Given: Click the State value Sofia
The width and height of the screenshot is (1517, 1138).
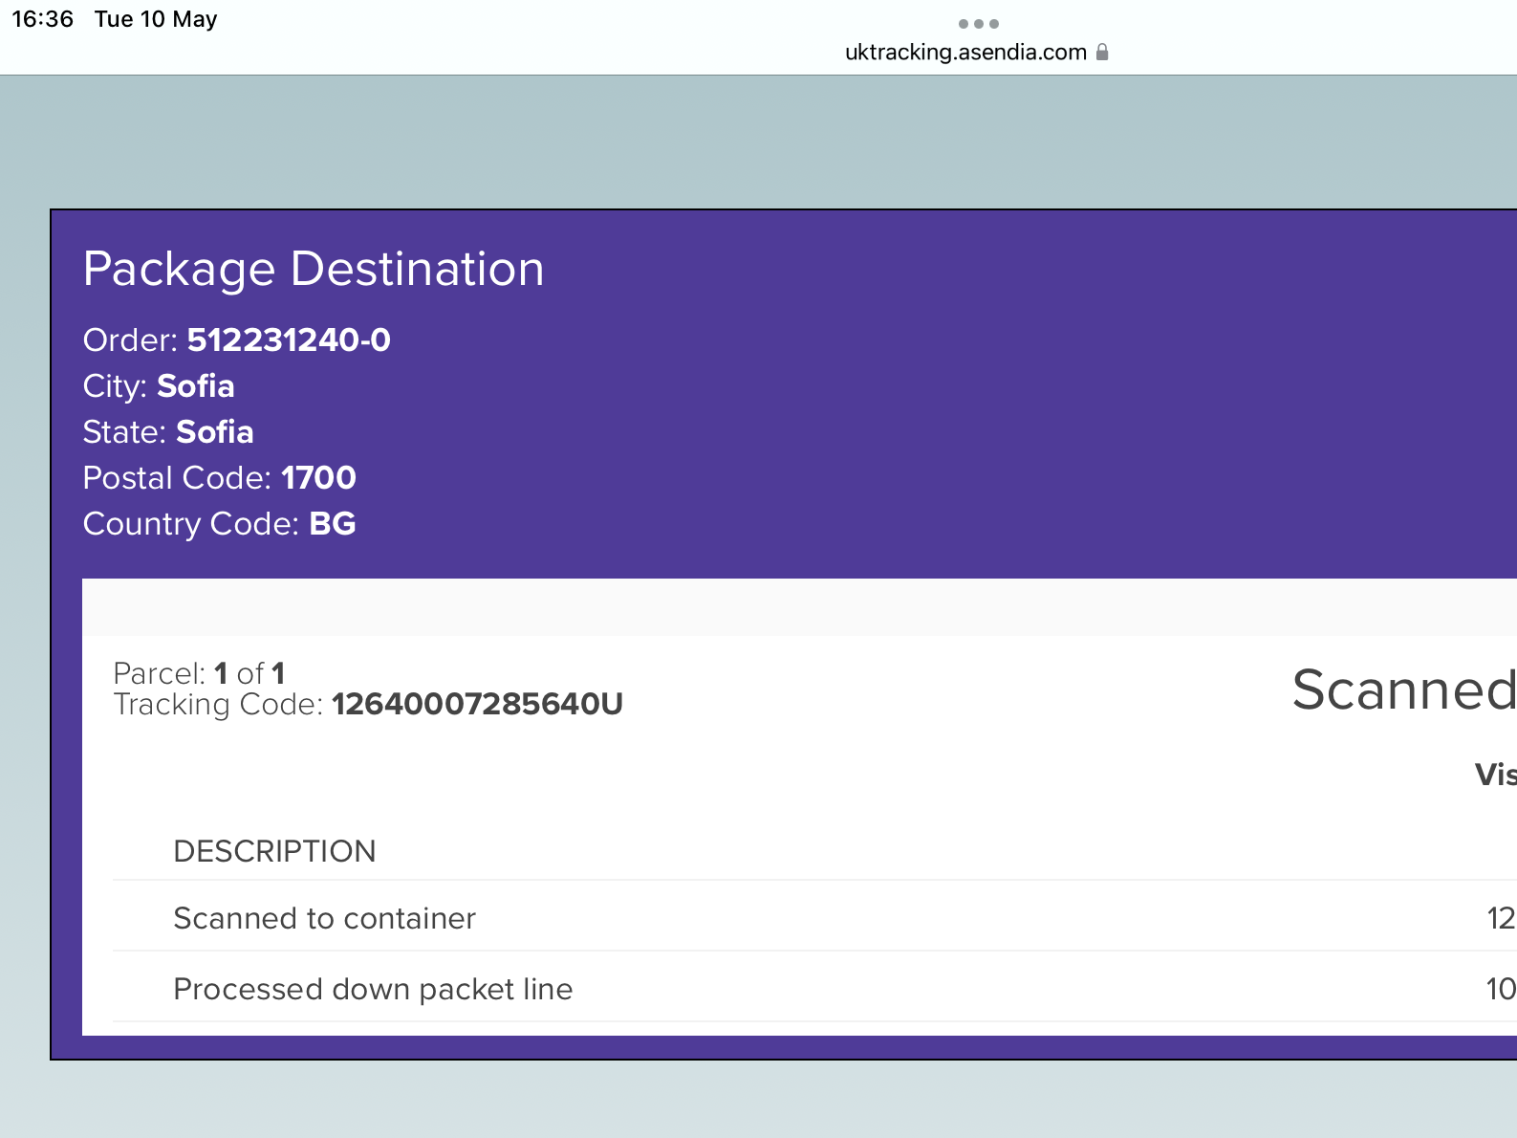Looking at the screenshot, I should coord(214,432).
